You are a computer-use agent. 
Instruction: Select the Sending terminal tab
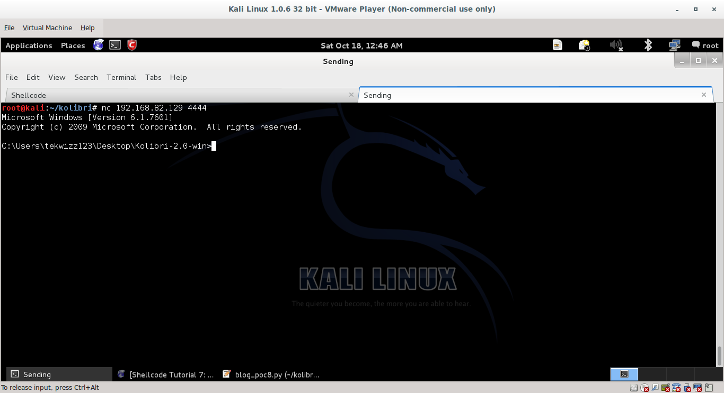(x=536, y=95)
